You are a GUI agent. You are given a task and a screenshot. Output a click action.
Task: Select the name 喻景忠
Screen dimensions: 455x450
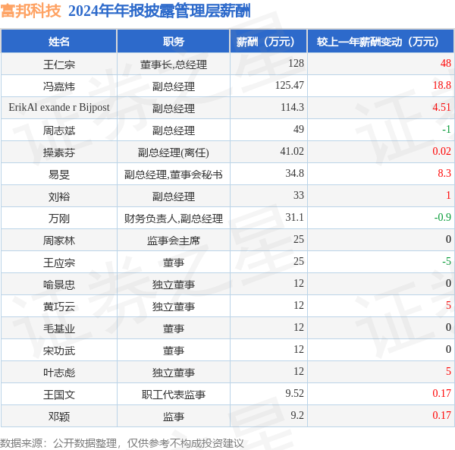[x=59, y=285]
